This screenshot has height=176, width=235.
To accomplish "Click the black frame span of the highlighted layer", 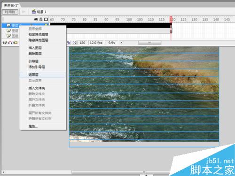I will (110, 25).
